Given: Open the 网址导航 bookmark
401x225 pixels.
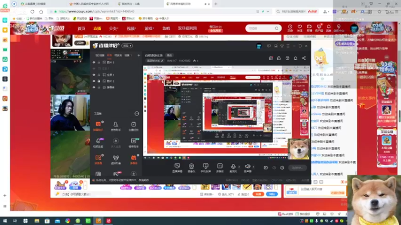Looking at the screenshot, I should pyautogui.click(x=80, y=18).
